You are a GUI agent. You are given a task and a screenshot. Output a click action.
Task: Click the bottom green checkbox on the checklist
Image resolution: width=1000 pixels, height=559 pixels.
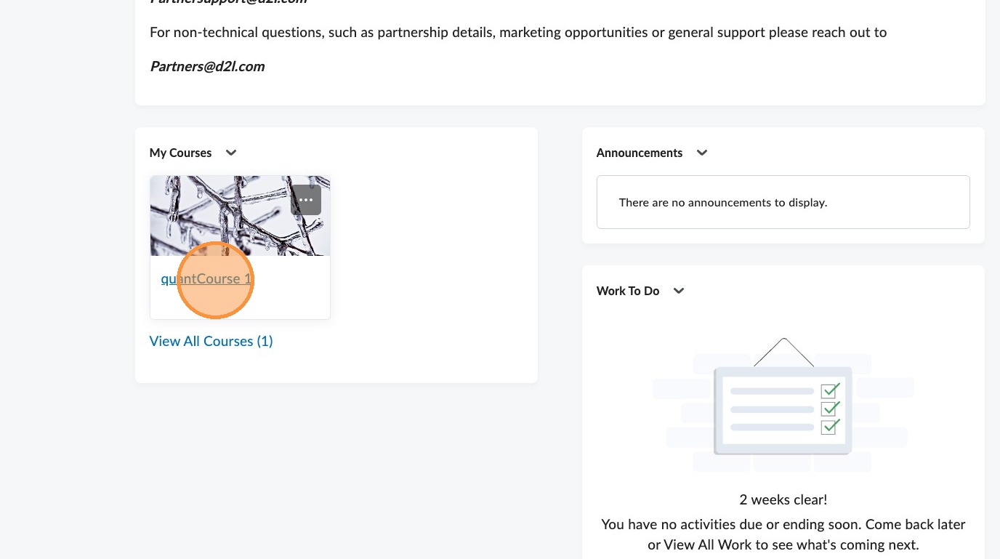pos(829,426)
